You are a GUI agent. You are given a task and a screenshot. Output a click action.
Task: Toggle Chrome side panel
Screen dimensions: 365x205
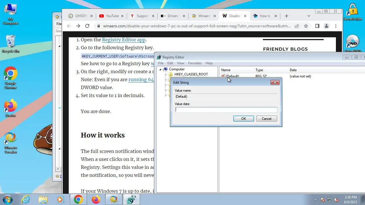pyautogui.click(x=317, y=26)
